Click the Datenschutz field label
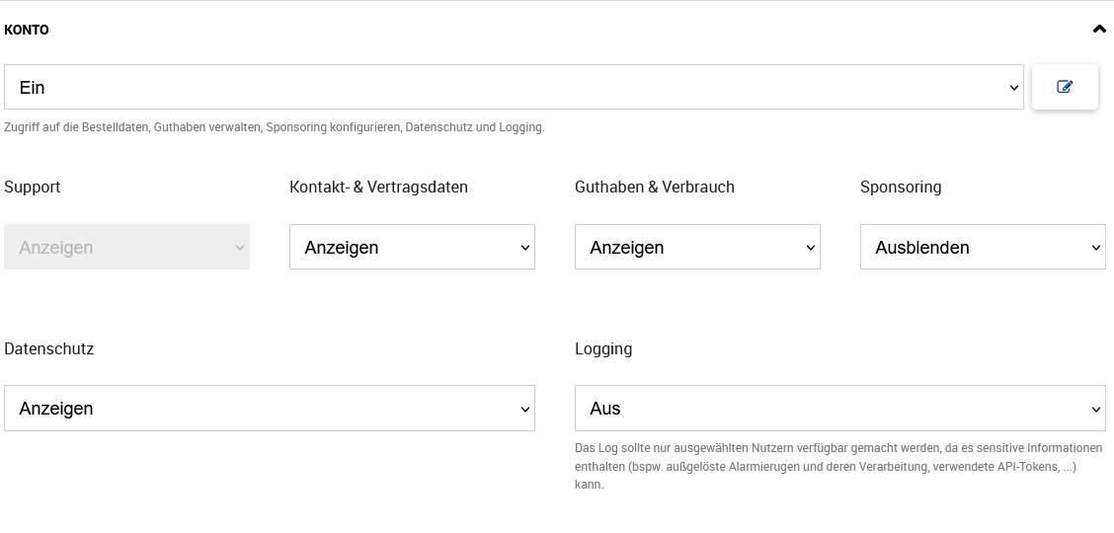The width and height of the screenshot is (1114, 533). pos(49,348)
